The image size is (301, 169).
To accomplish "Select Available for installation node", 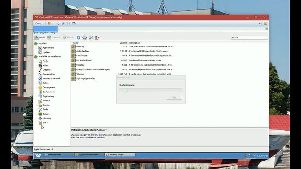I will click(x=49, y=57).
